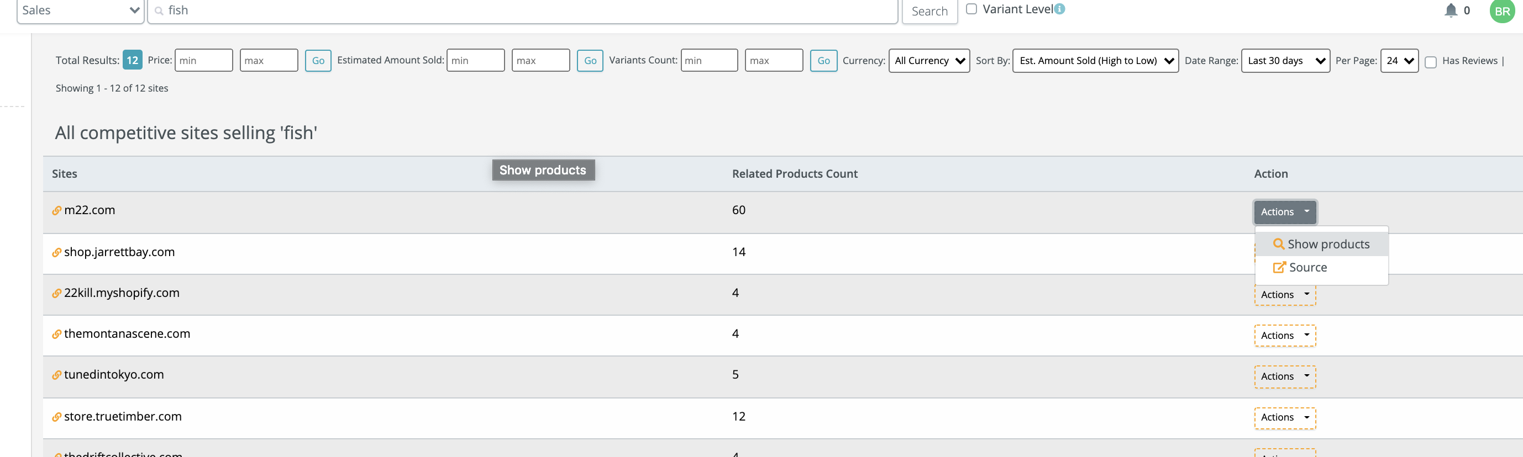Click Go button for Price filter
The image size is (1523, 457).
point(318,61)
